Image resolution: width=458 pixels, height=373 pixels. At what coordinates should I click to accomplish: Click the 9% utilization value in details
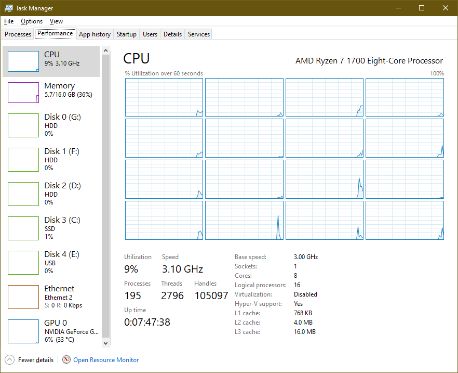tap(131, 269)
